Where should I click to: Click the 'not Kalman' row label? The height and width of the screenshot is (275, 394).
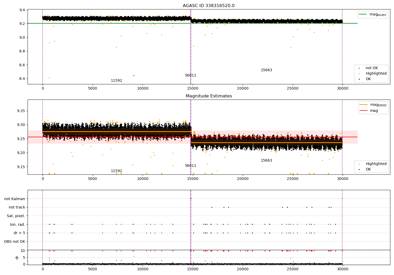[x=14, y=199]
